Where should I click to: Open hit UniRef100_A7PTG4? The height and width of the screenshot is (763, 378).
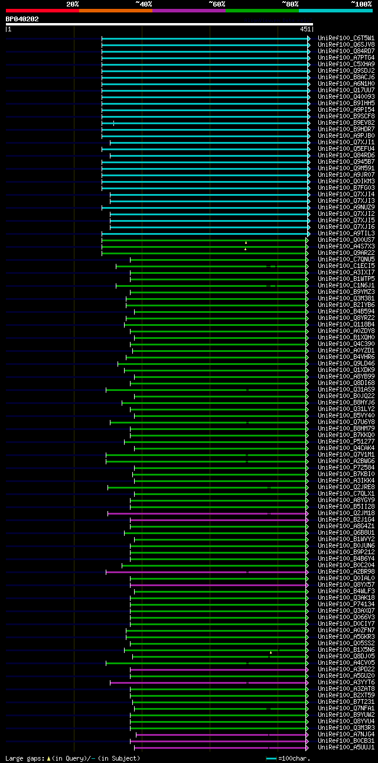pyautogui.click(x=346, y=57)
